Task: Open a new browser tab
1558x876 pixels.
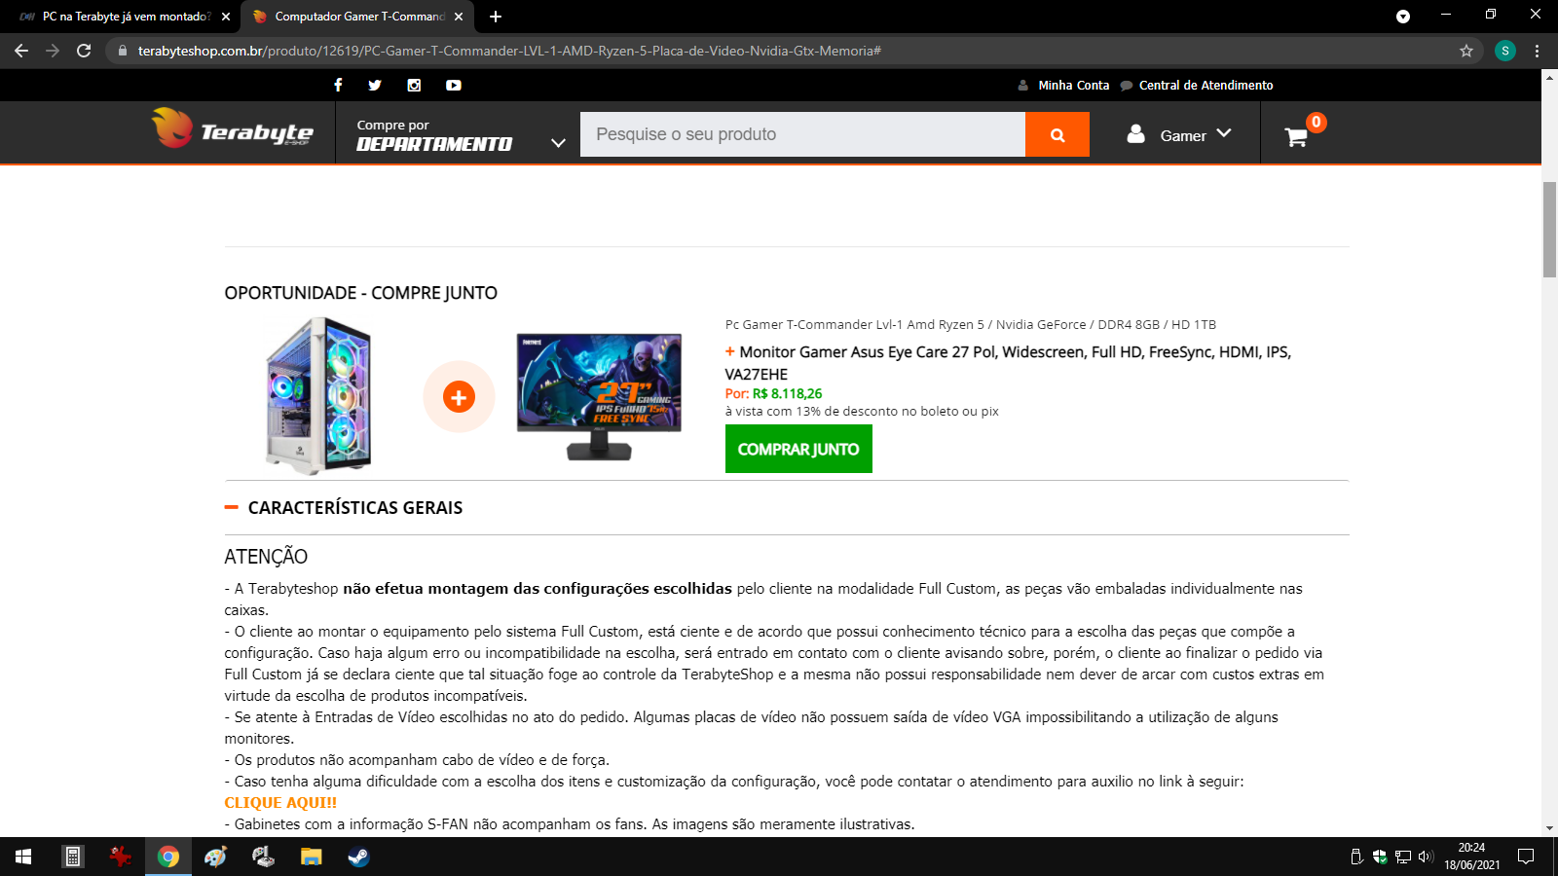Action: point(496,17)
